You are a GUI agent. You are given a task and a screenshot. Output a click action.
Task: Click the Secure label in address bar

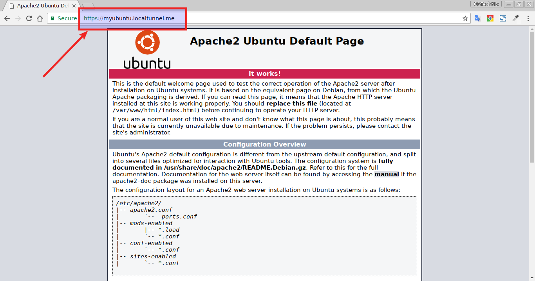67,18
